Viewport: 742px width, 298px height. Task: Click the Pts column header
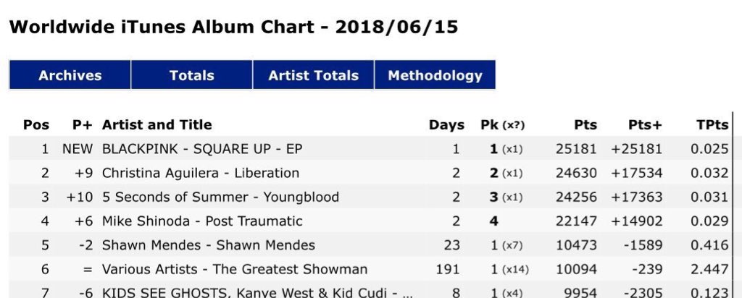(585, 124)
